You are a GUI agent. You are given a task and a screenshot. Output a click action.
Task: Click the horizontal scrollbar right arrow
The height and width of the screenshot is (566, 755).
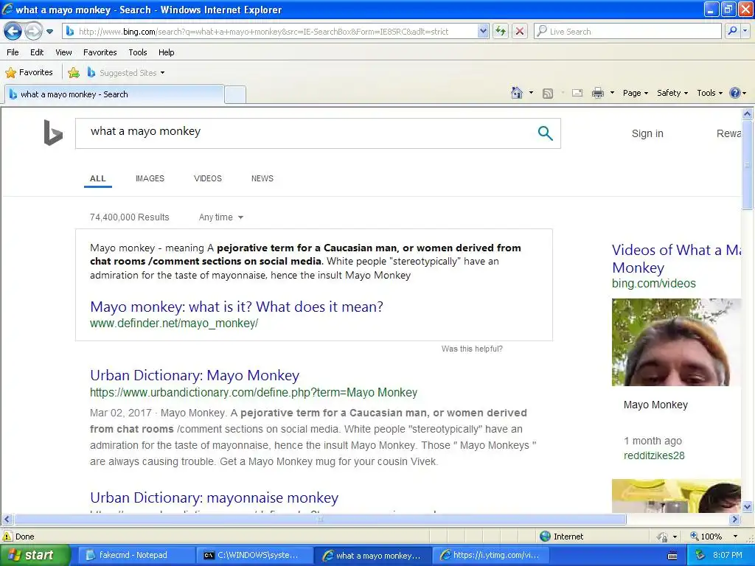(735, 520)
